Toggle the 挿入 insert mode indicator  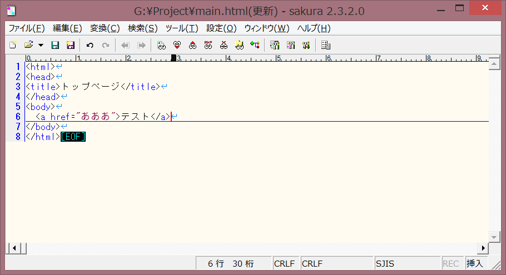point(475,264)
